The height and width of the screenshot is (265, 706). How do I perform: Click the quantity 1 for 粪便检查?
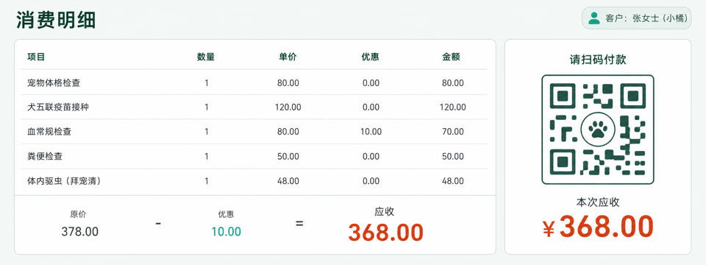[x=207, y=156]
